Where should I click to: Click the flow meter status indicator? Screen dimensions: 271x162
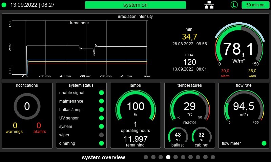coord(264,143)
